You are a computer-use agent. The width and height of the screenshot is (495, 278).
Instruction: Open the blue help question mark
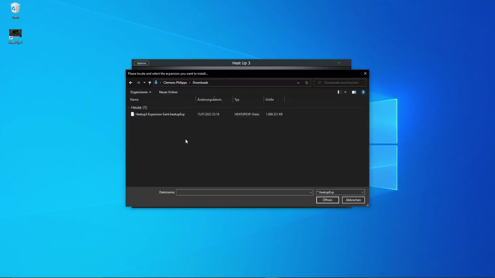pos(363,92)
